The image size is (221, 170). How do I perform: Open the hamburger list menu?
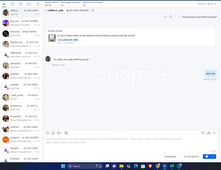pyautogui.click(x=38, y=4)
